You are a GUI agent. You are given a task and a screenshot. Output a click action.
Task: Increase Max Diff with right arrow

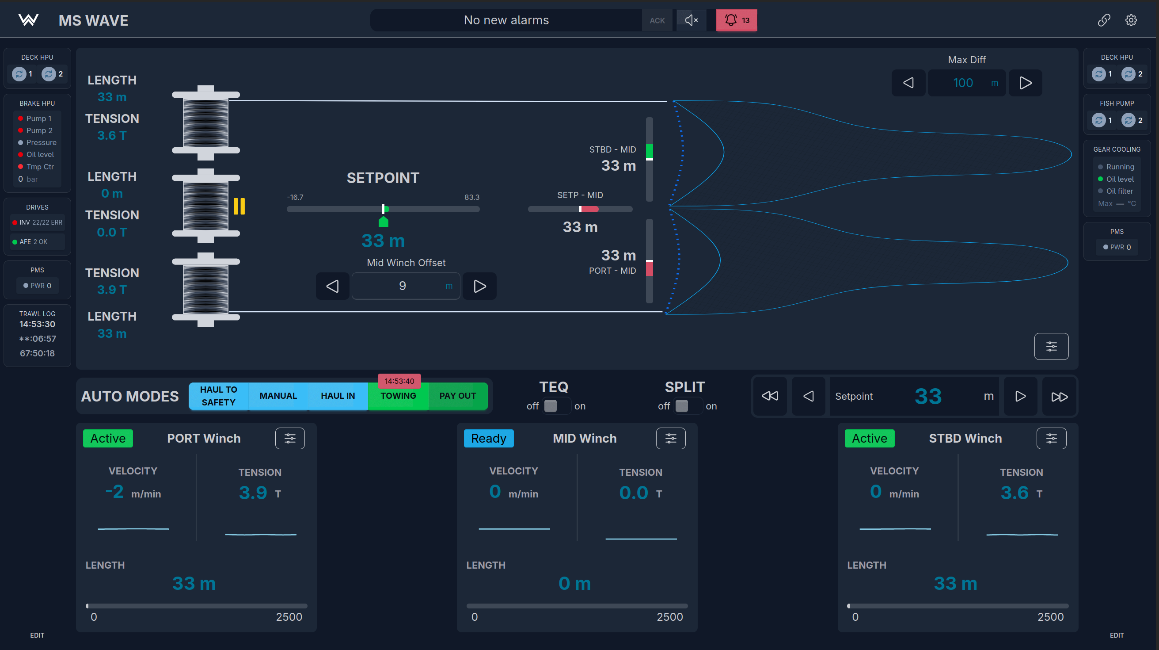(1026, 83)
